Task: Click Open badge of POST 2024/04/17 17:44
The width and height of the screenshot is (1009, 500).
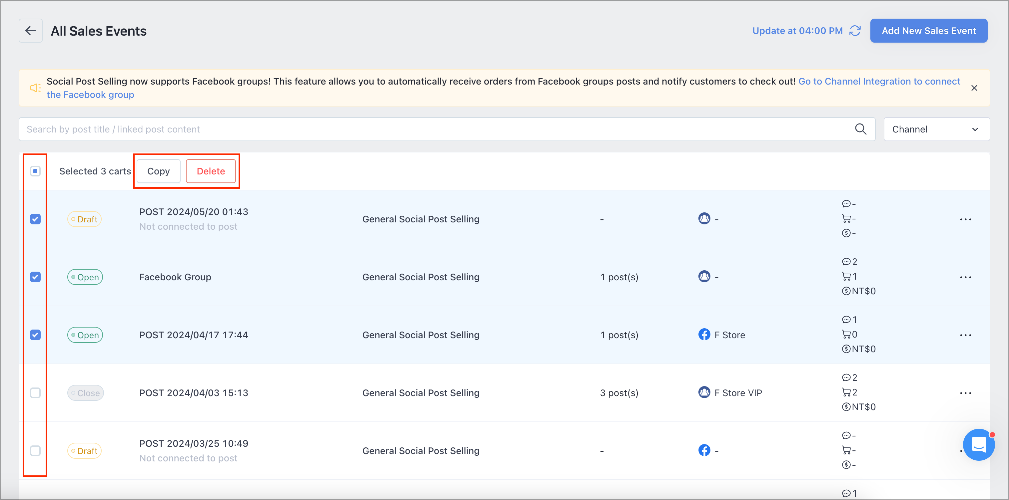Action: (x=85, y=335)
